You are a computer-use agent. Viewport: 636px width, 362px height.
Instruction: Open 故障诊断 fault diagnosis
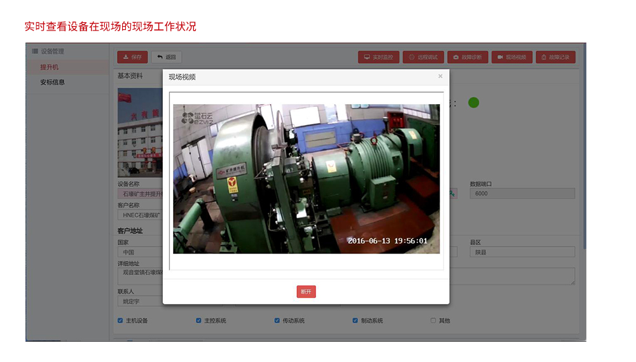(467, 57)
